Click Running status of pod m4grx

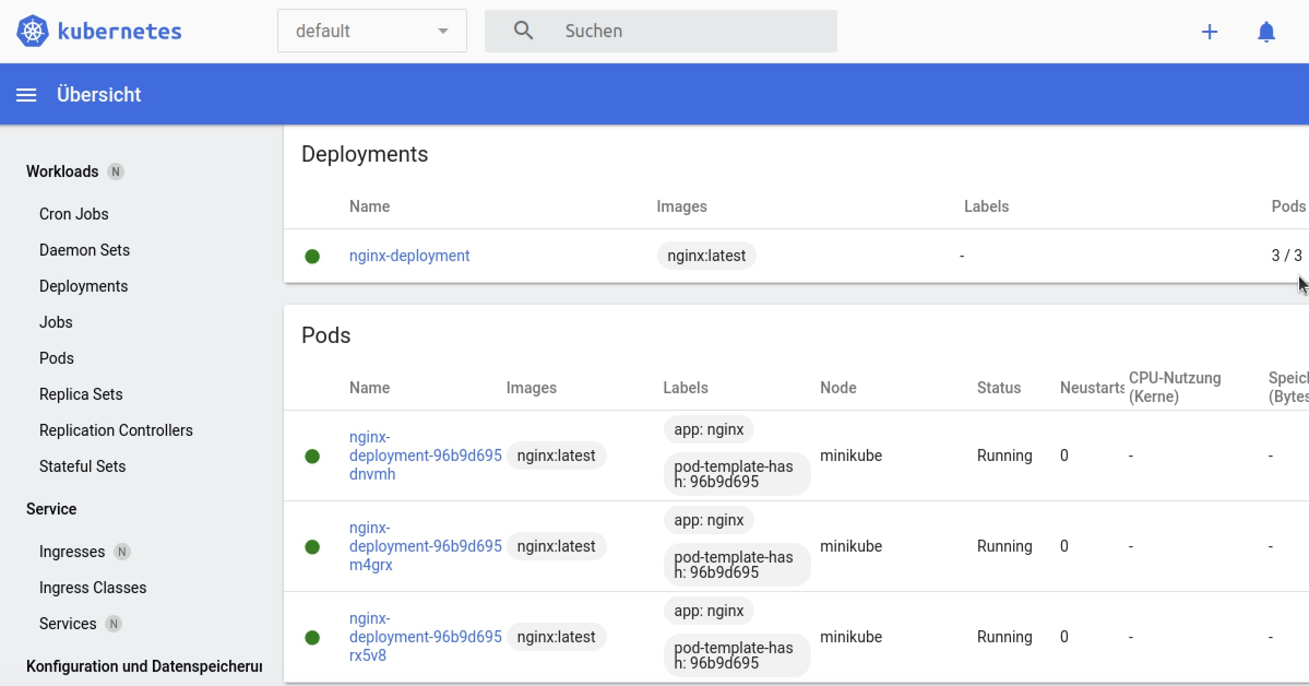(x=1004, y=546)
